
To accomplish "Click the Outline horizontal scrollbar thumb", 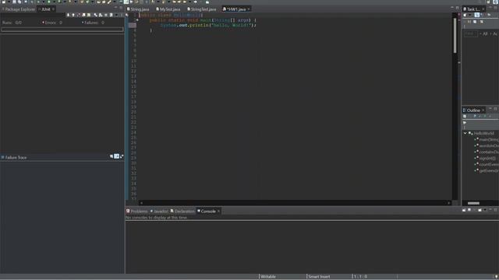I will coord(473,203).
